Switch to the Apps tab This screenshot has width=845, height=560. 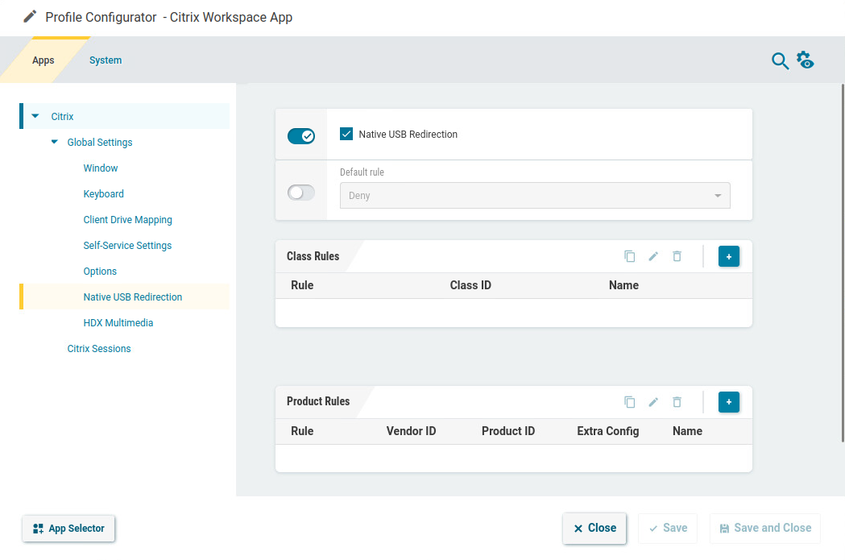(x=43, y=60)
